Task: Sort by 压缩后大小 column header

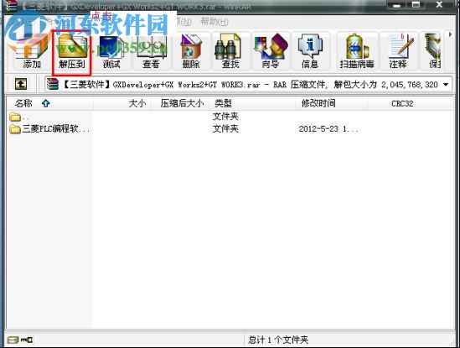Action: click(x=180, y=103)
